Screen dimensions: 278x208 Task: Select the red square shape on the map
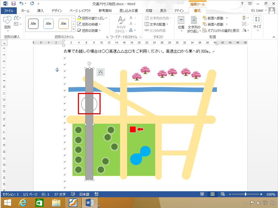click(x=133, y=129)
